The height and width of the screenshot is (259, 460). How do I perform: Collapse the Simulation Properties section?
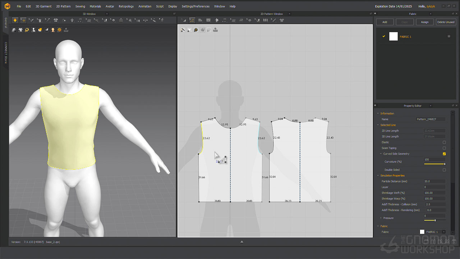coord(378,176)
